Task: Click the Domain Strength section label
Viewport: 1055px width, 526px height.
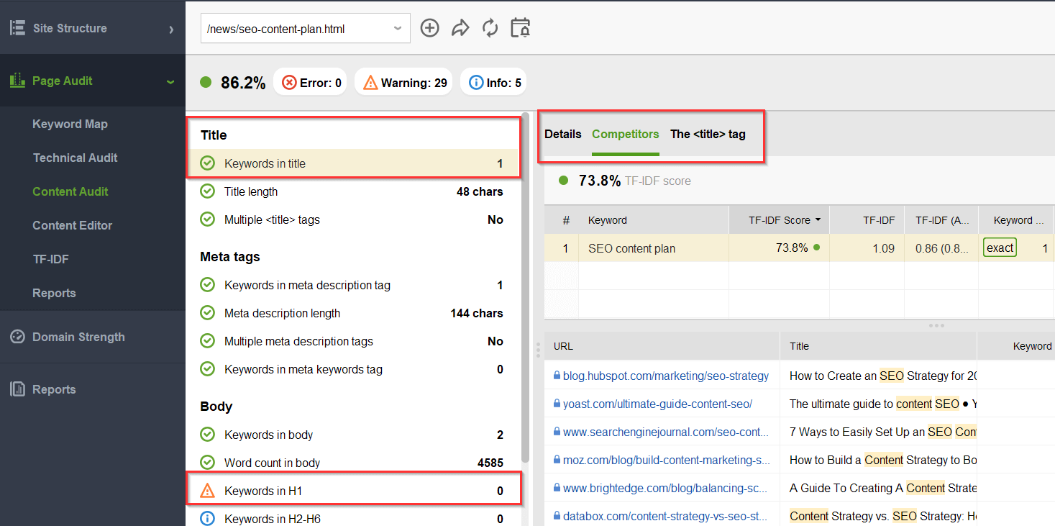Action: pyautogui.click(x=78, y=337)
